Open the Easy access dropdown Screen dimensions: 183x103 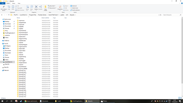52,8
